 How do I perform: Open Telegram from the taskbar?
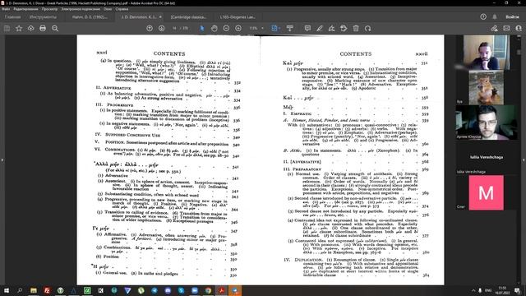tap(155, 290)
